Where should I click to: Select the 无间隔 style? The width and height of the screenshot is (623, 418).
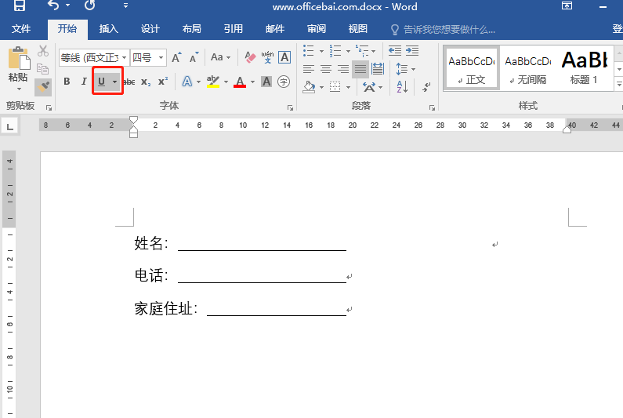(527, 68)
